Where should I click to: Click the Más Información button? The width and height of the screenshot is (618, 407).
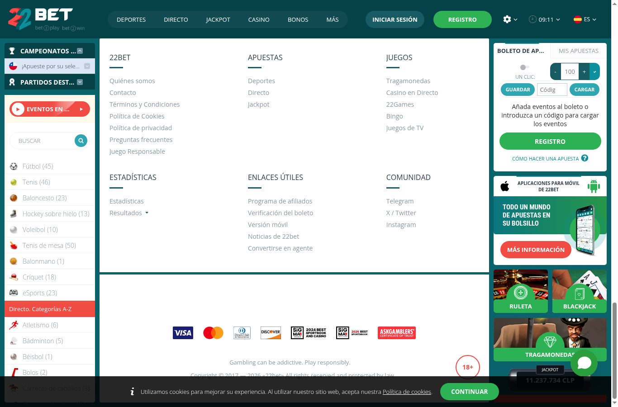[536, 250]
